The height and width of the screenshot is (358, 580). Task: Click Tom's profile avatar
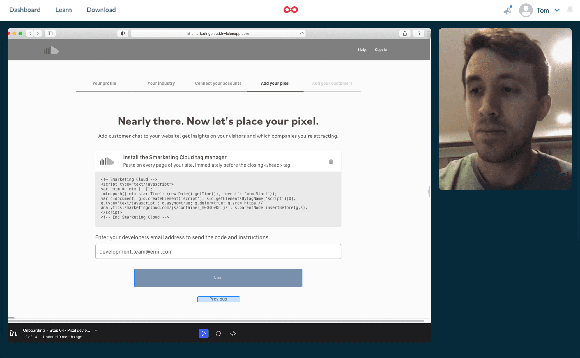[x=526, y=10]
